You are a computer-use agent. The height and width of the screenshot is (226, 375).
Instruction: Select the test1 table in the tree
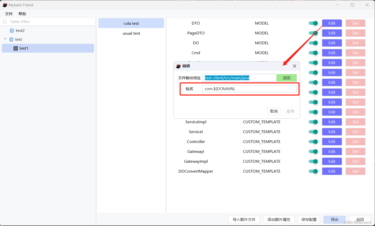click(x=48, y=48)
